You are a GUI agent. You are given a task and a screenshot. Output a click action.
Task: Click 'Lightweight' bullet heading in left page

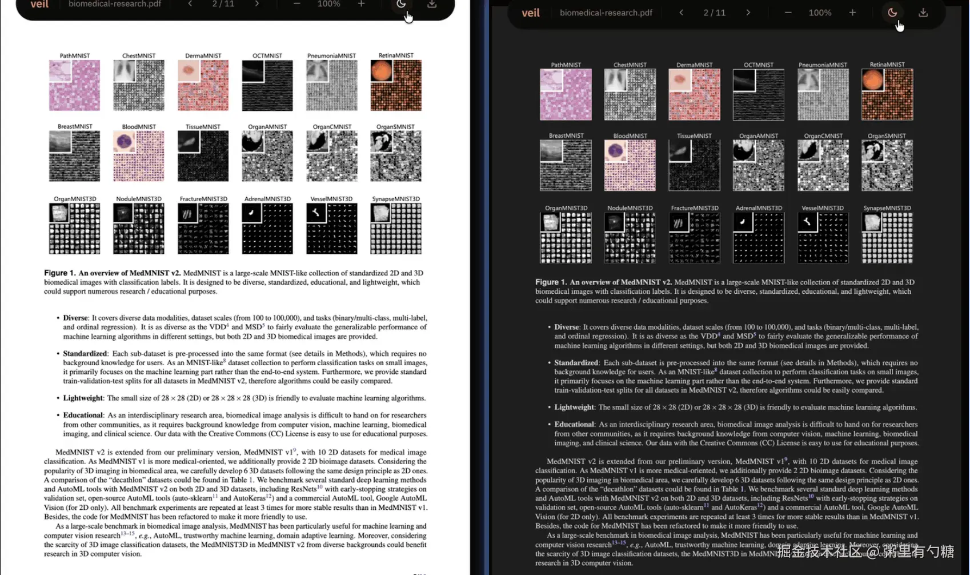pos(83,398)
